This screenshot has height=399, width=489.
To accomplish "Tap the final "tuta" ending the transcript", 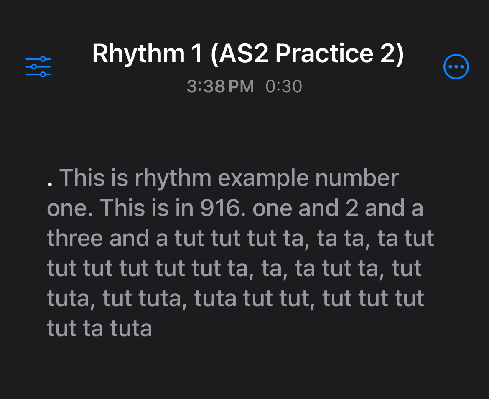I will 131,329.
